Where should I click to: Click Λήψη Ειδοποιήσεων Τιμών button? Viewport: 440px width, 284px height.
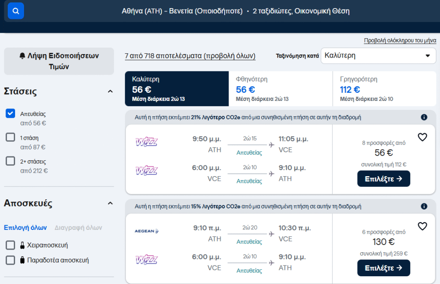coord(59,61)
